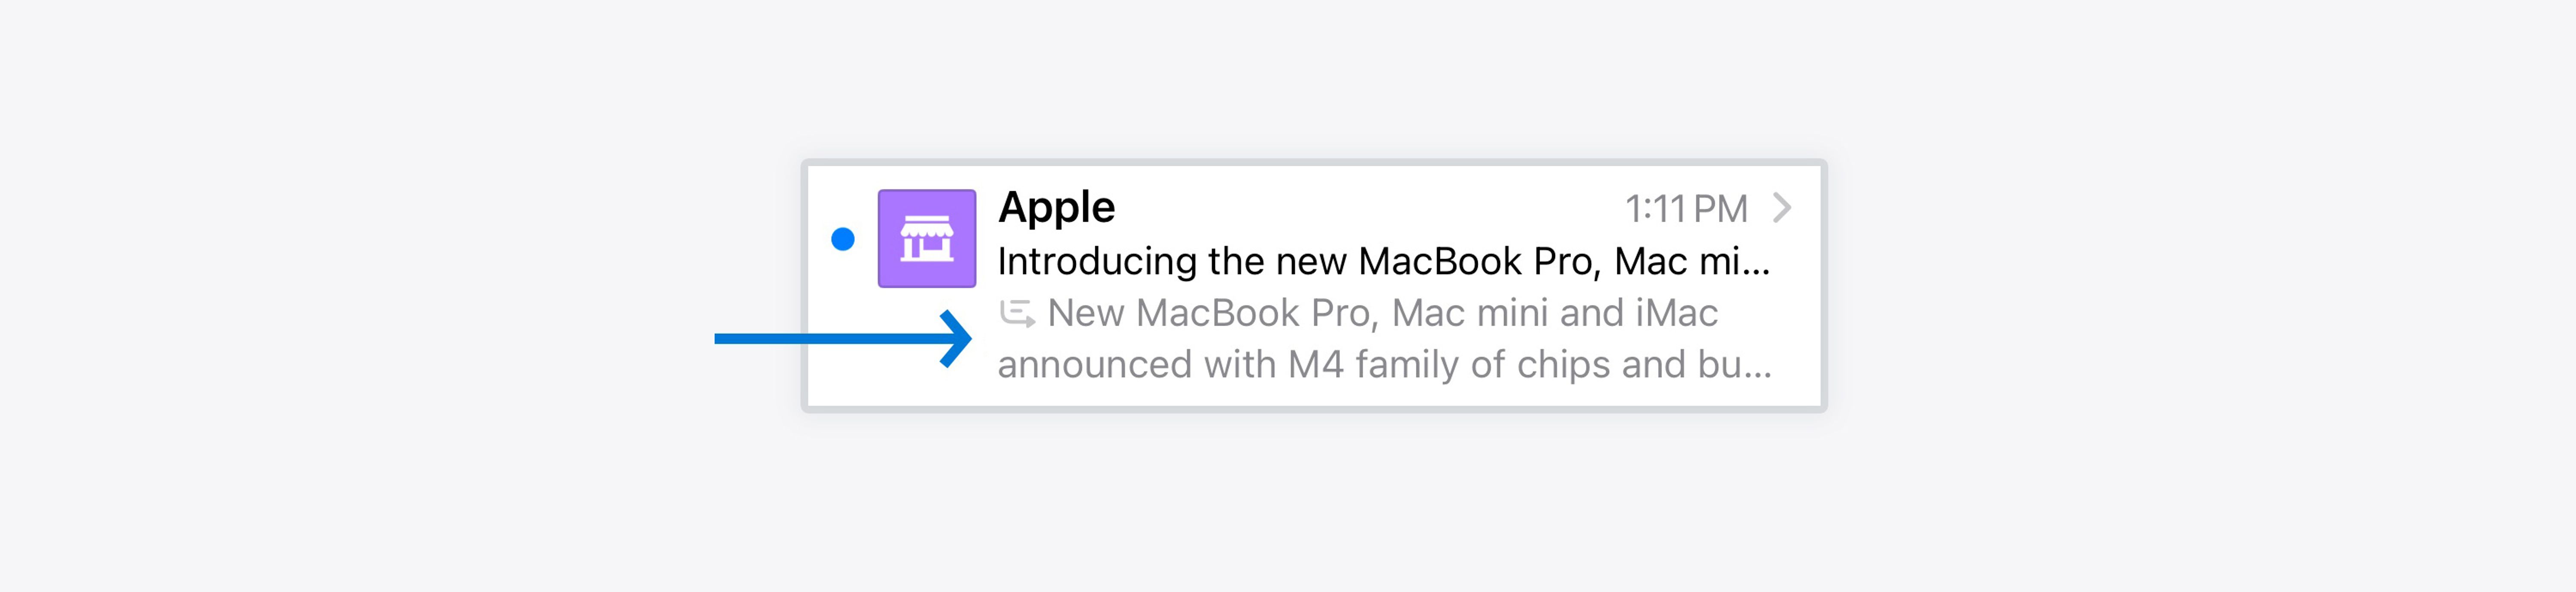Click the white shop glyph inside the avatar
The image size is (2576, 592).
927,238
